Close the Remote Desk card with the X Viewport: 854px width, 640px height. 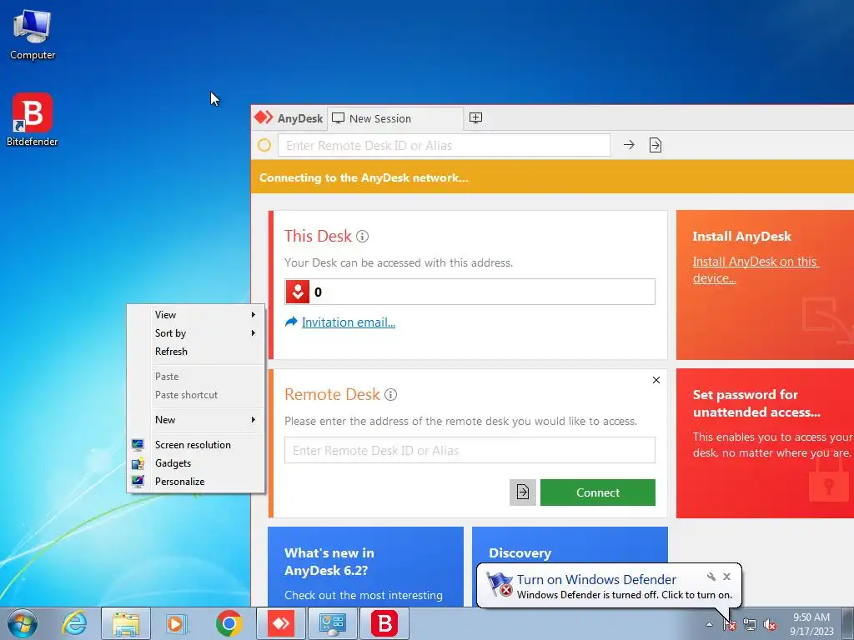pos(656,380)
